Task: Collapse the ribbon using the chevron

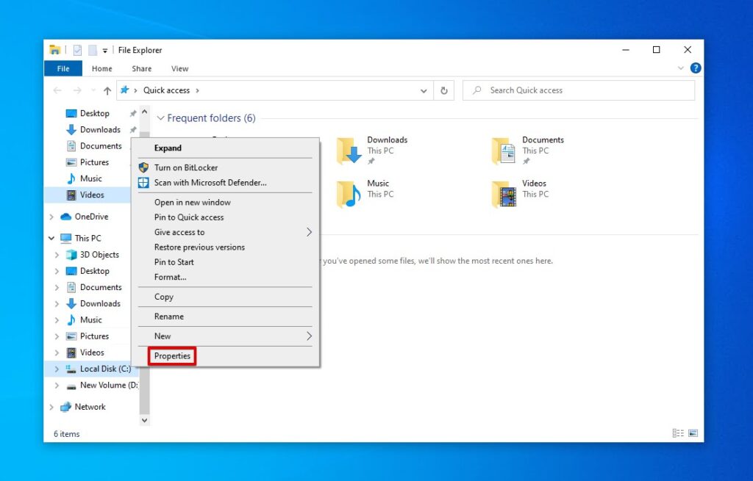Action: pyautogui.click(x=681, y=68)
